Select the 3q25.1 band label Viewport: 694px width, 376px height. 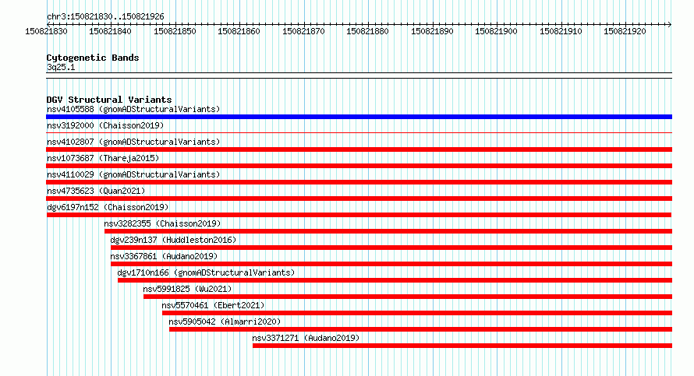[61, 67]
